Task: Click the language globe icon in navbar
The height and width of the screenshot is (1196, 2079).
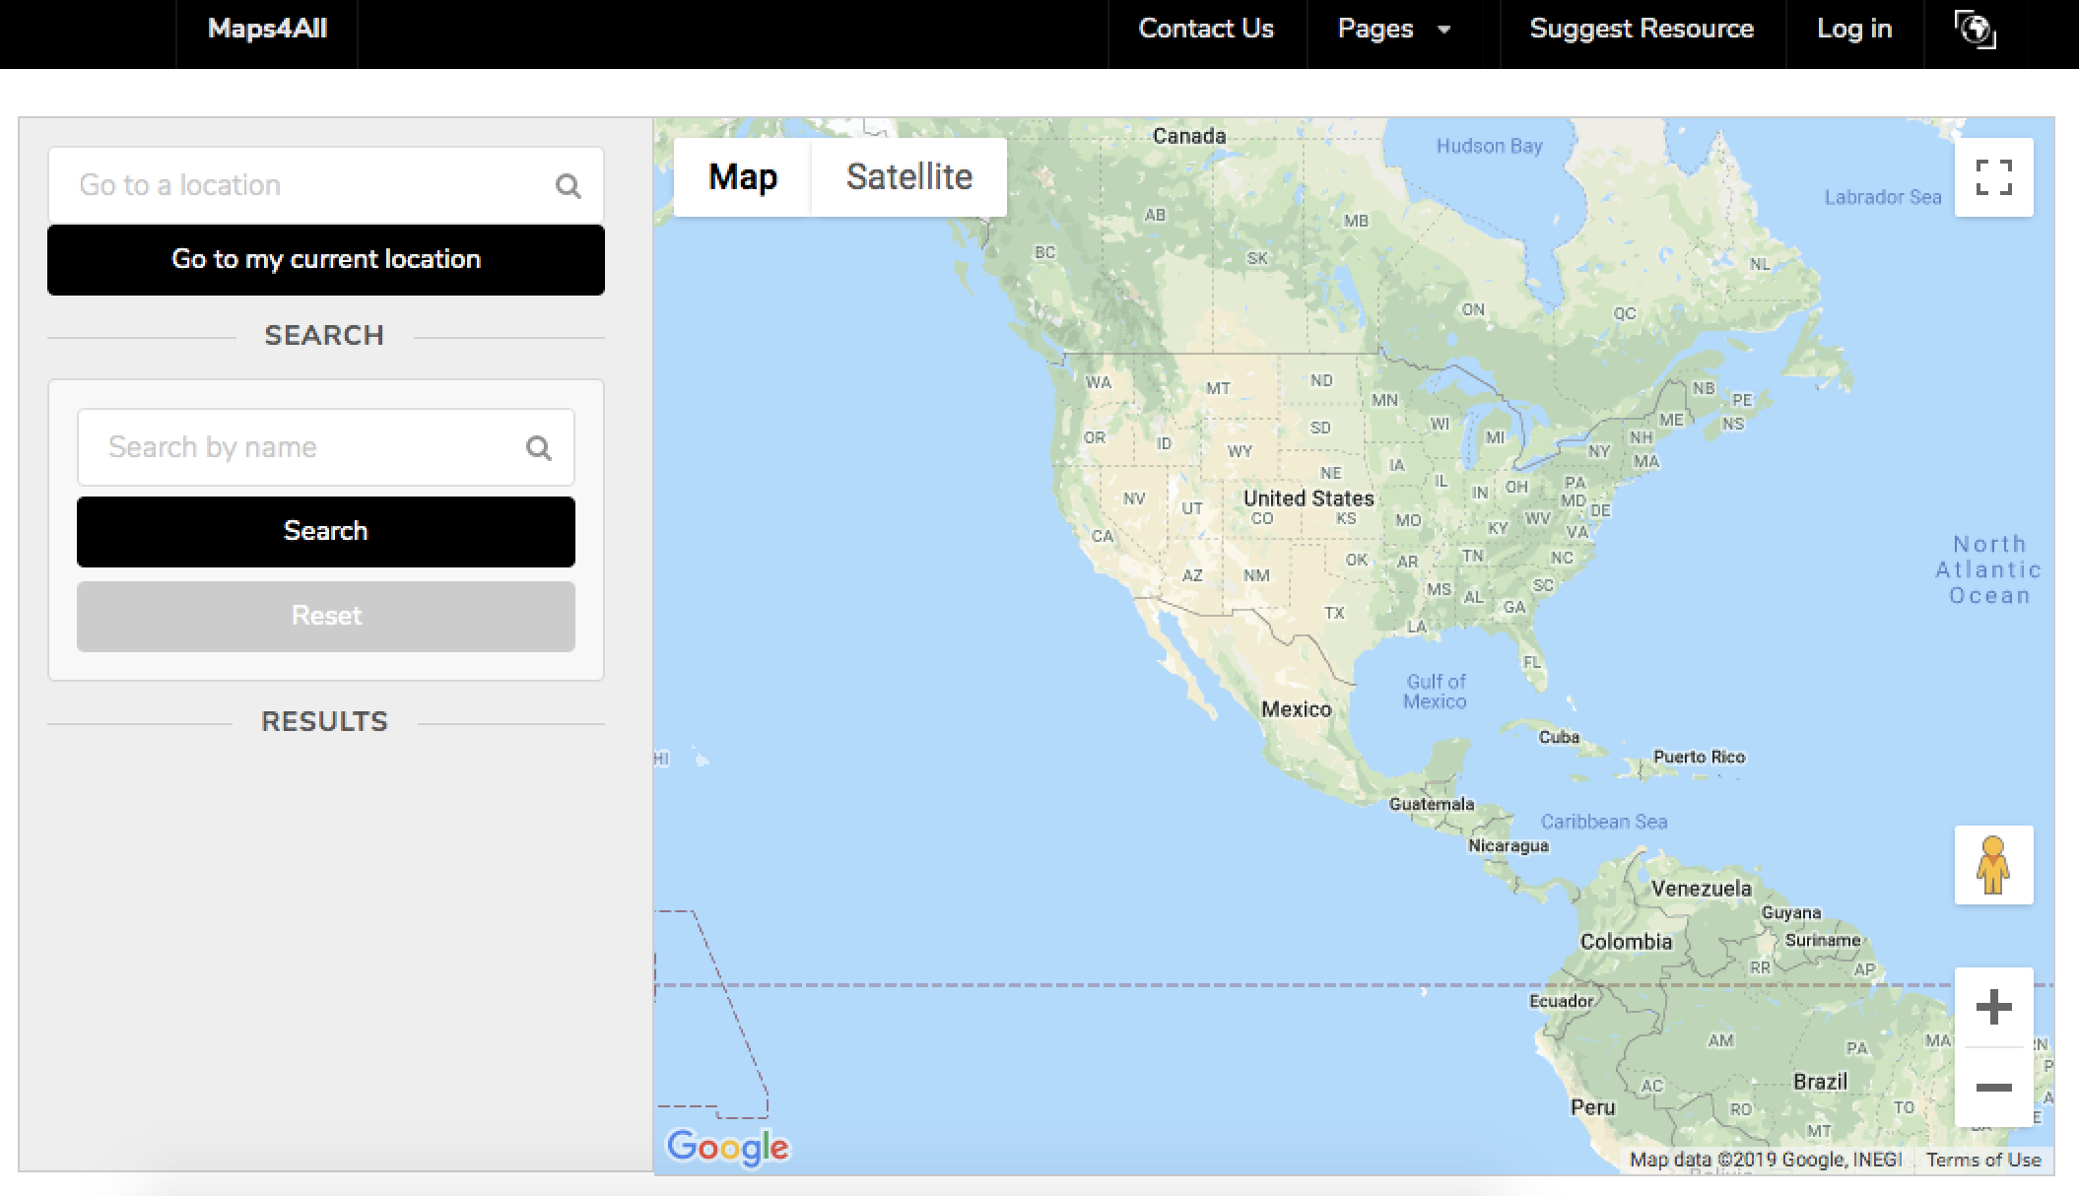Action: click(1975, 30)
